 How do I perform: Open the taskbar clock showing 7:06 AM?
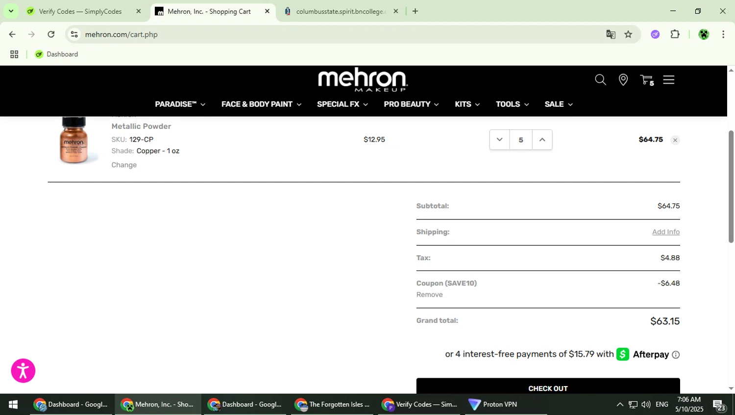click(689, 405)
